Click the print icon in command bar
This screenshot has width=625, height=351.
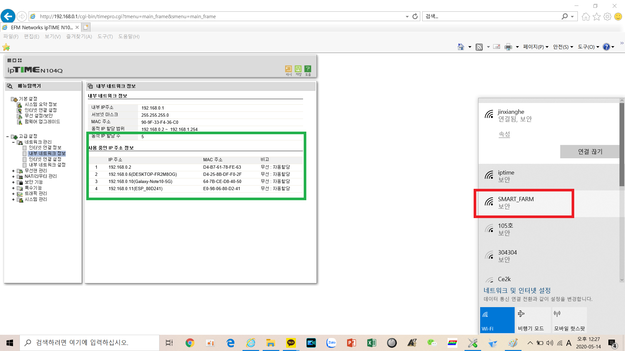[508, 47]
